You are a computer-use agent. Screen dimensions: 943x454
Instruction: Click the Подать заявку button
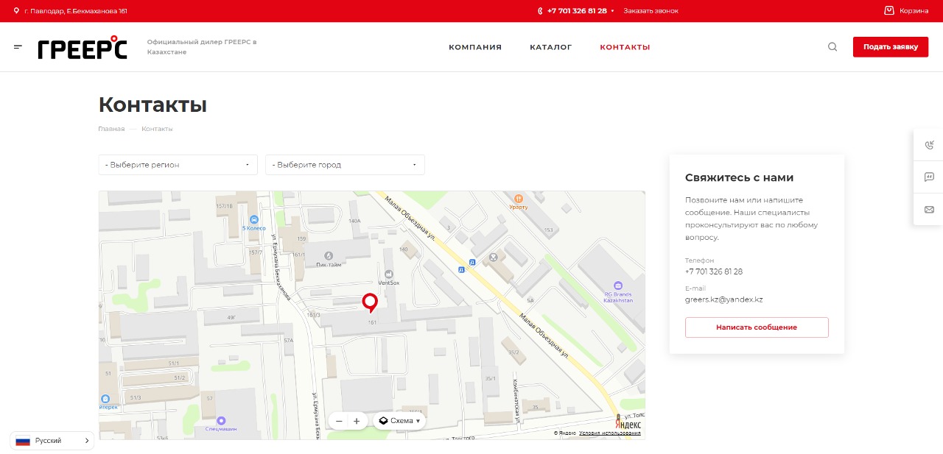click(891, 46)
